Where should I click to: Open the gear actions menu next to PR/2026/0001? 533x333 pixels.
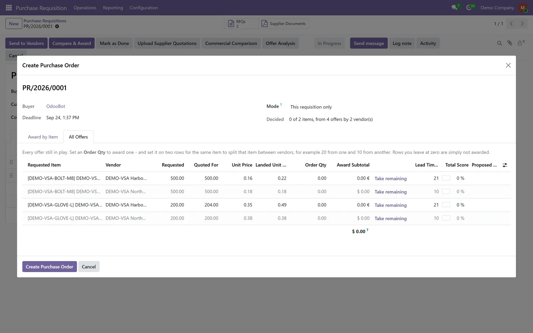57,27
